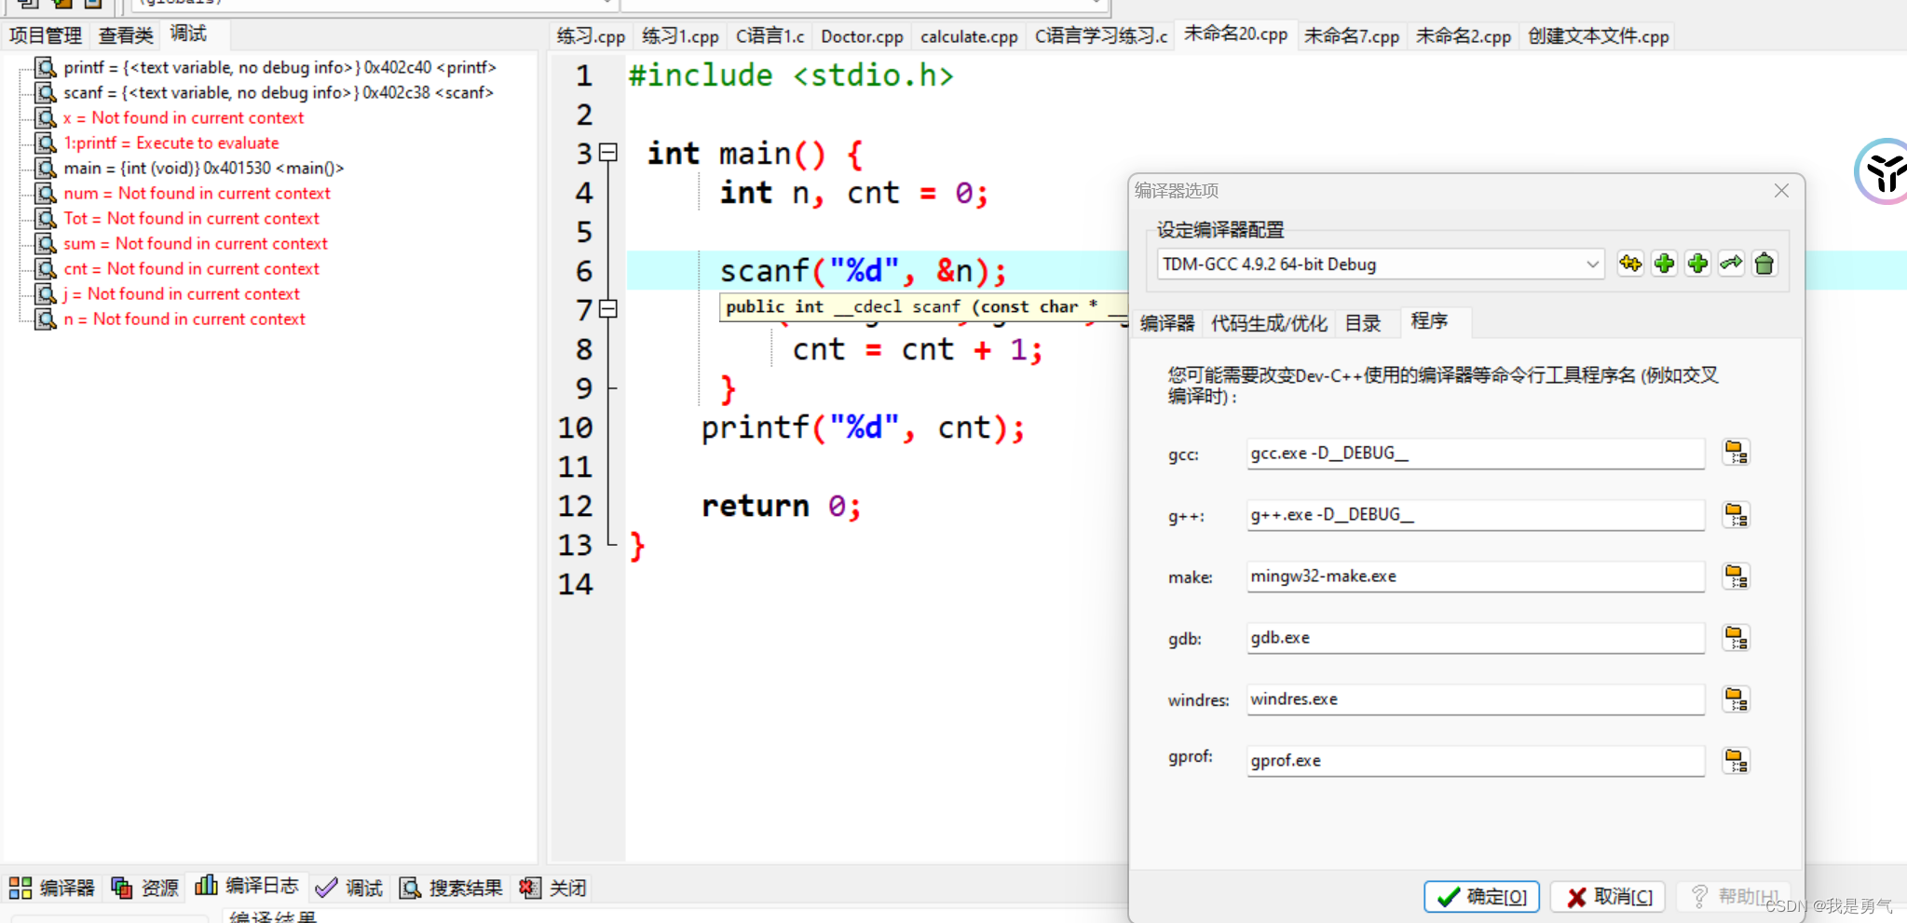Select watch 'sum = Not found in current context'
Viewport: 1907px width, 923px height.
[196, 243]
